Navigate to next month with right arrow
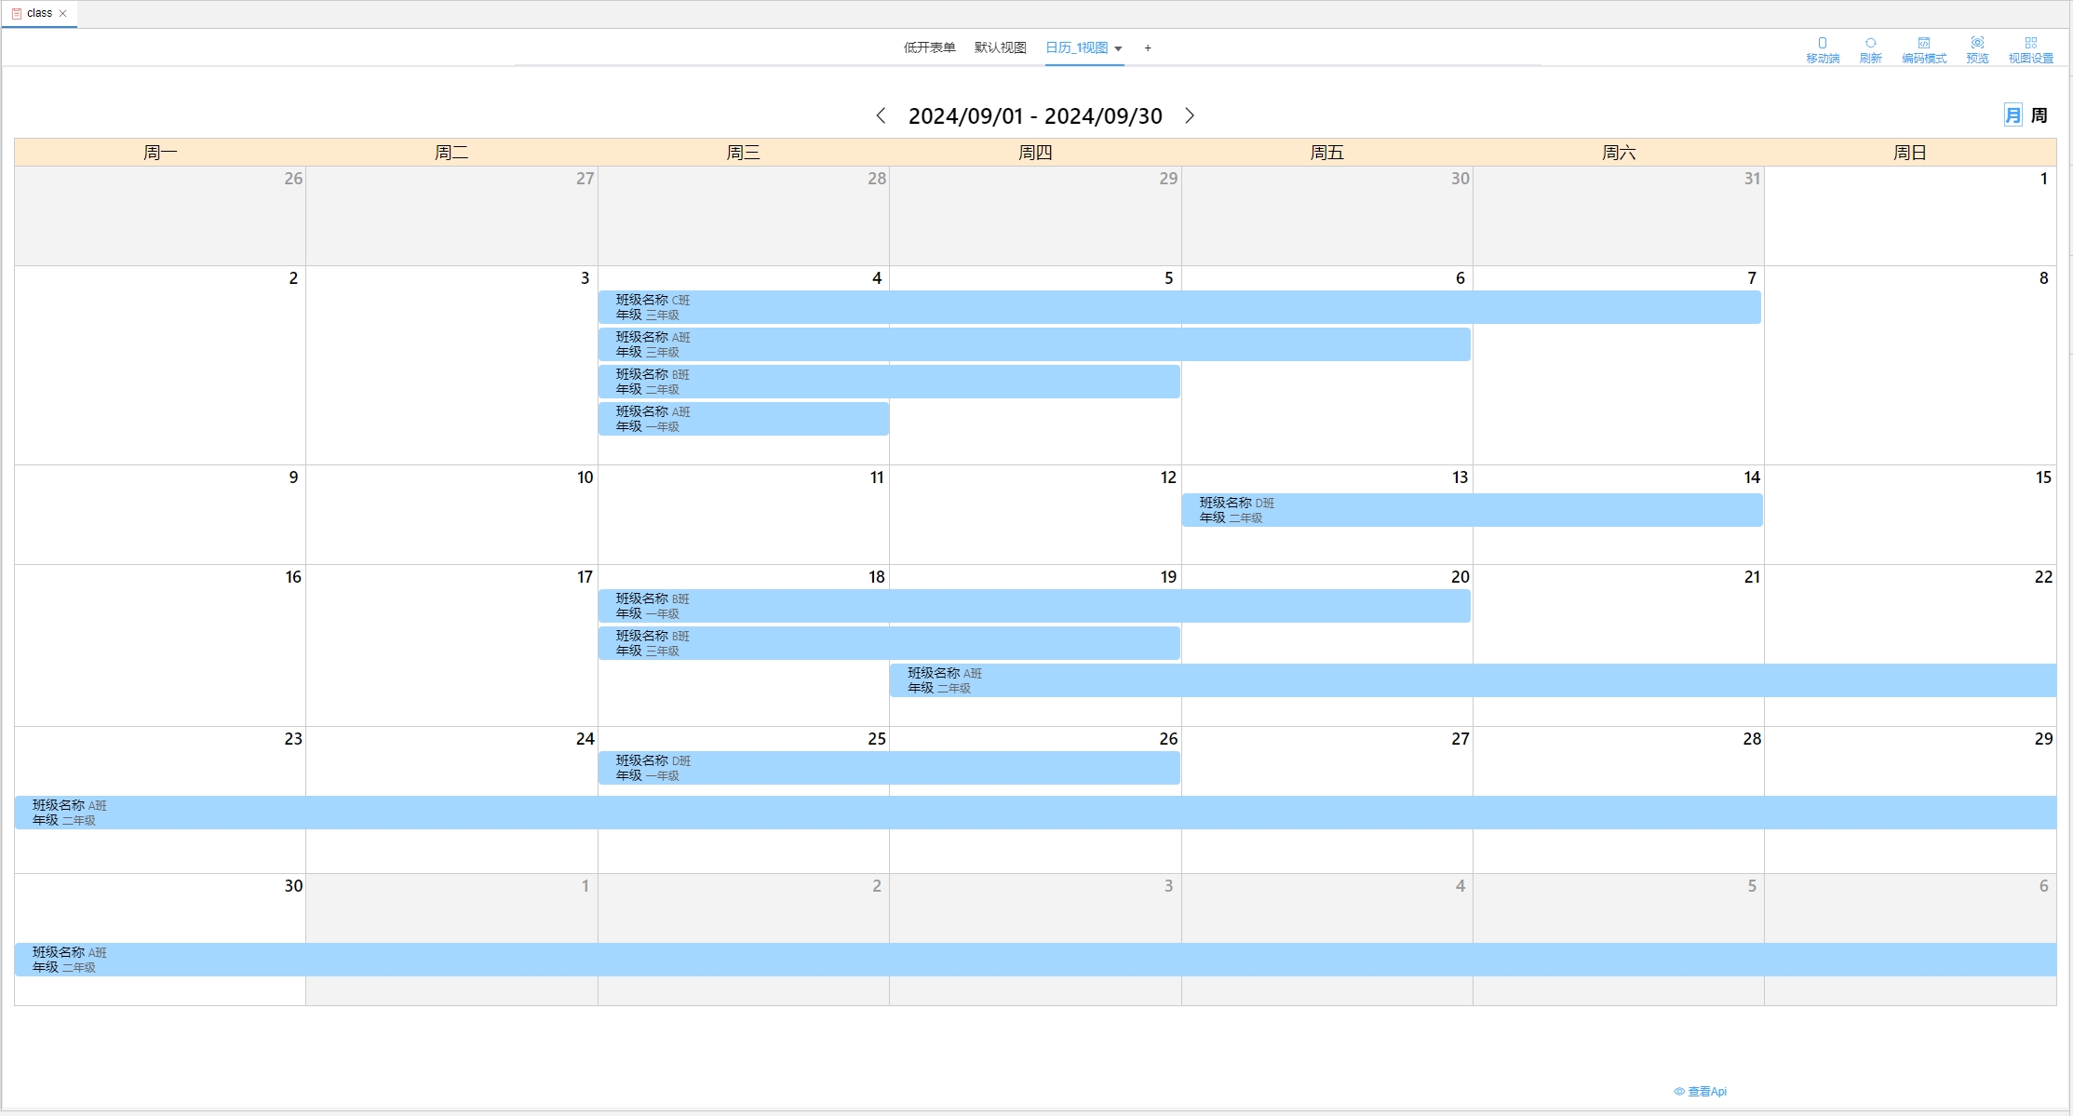Image resolution: width=2073 pixels, height=1116 pixels. point(1191,115)
